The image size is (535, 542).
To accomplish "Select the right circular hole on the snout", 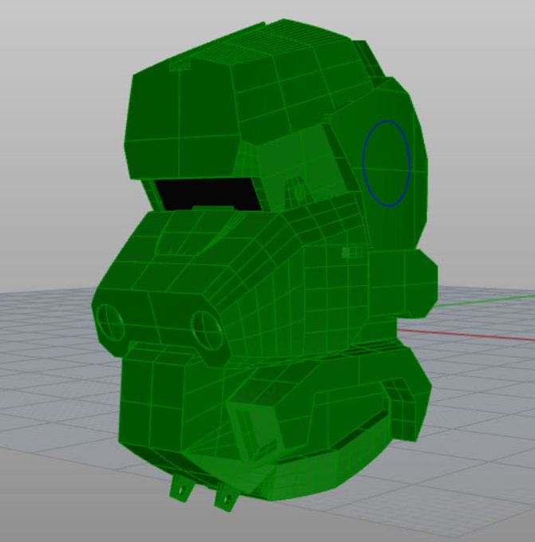I will tap(207, 331).
